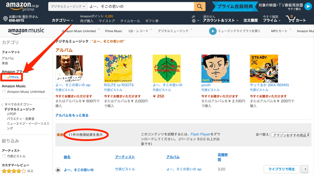Open マイストア
The width and height of the screenshot is (314, 175).
pos(107,21)
